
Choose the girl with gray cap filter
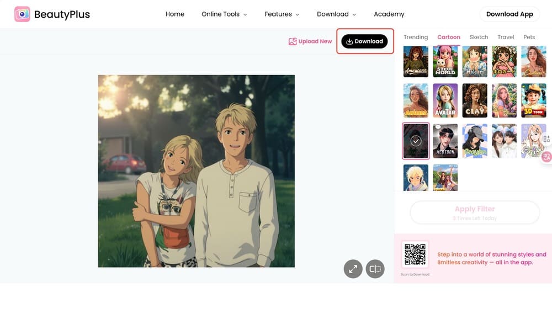click(x=475, y=141)
